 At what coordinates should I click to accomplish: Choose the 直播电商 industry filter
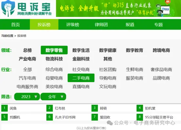(81, 87)
